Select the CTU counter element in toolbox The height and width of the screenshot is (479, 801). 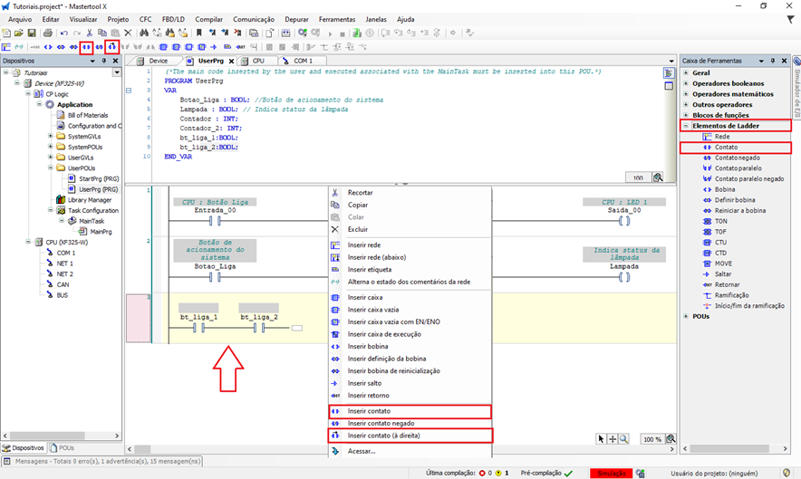(x=721, y=242)
